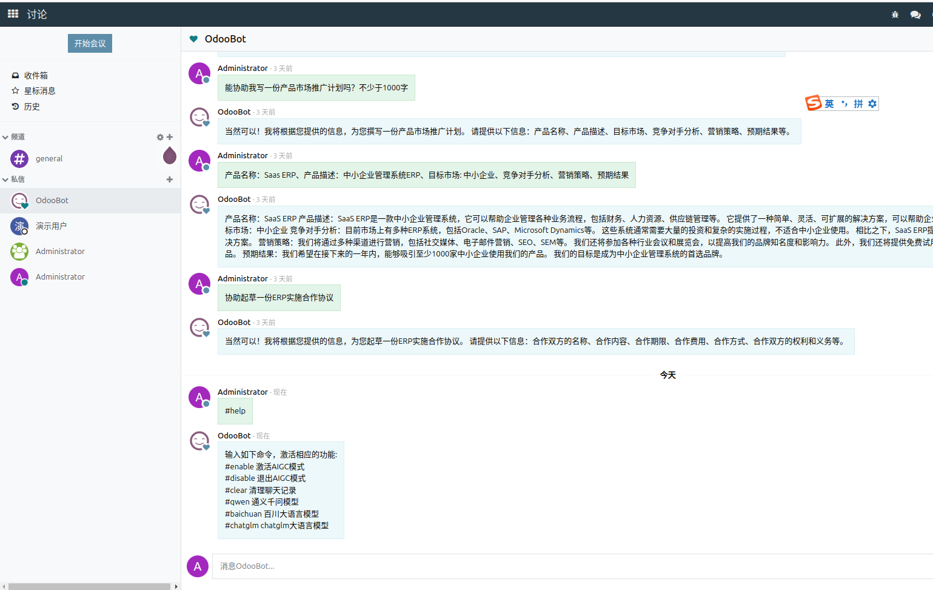Open the 历史 history mailbox

coord(32,107)
